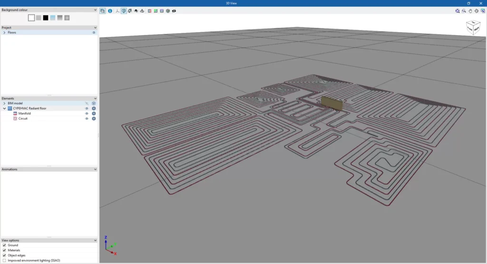Screen dimensions: 487x264
Task: Select the white background colour swatch
Action: 31,18
